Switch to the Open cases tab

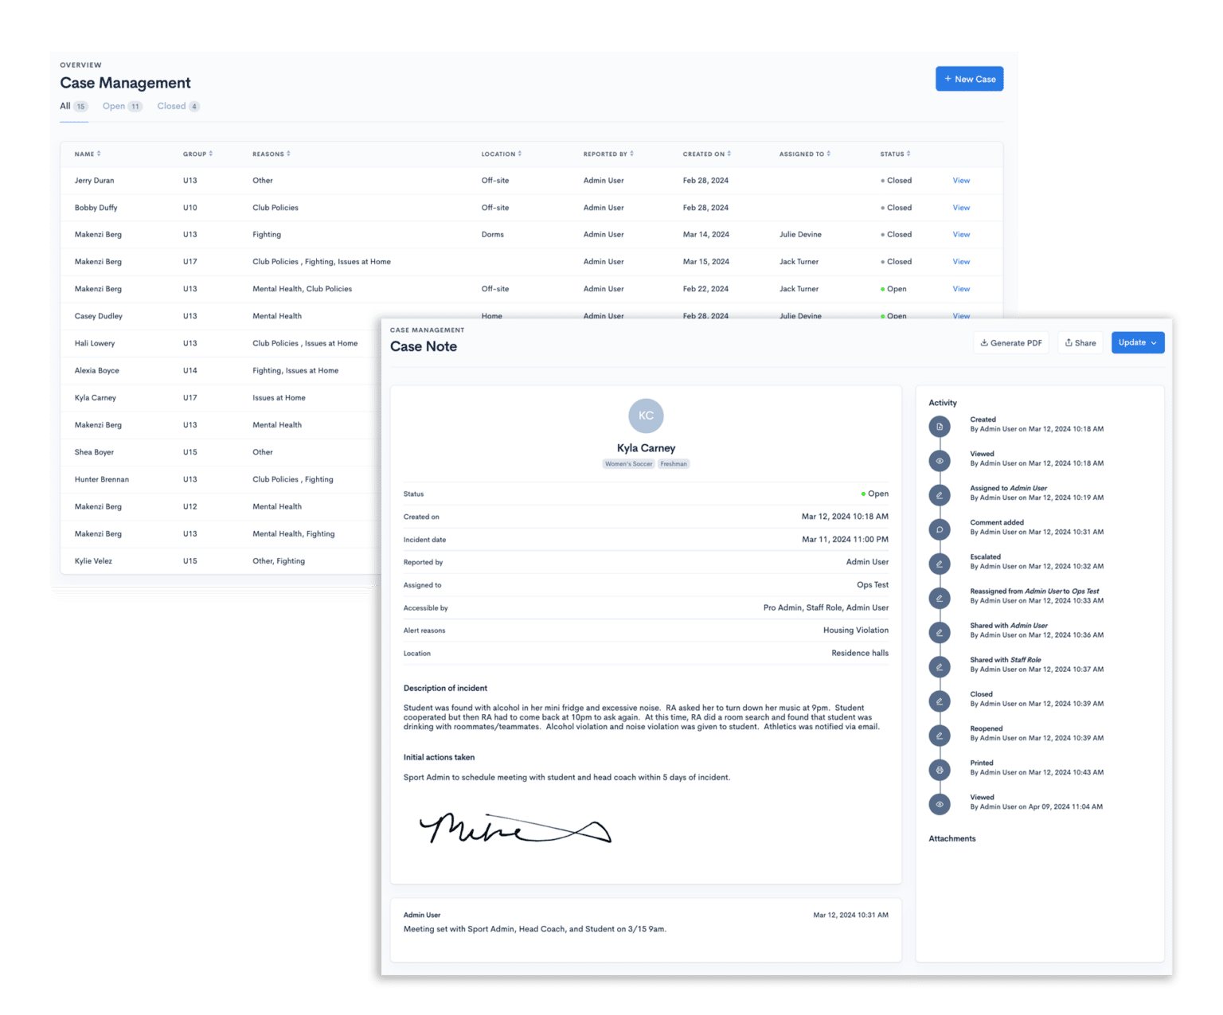(113, 106)
